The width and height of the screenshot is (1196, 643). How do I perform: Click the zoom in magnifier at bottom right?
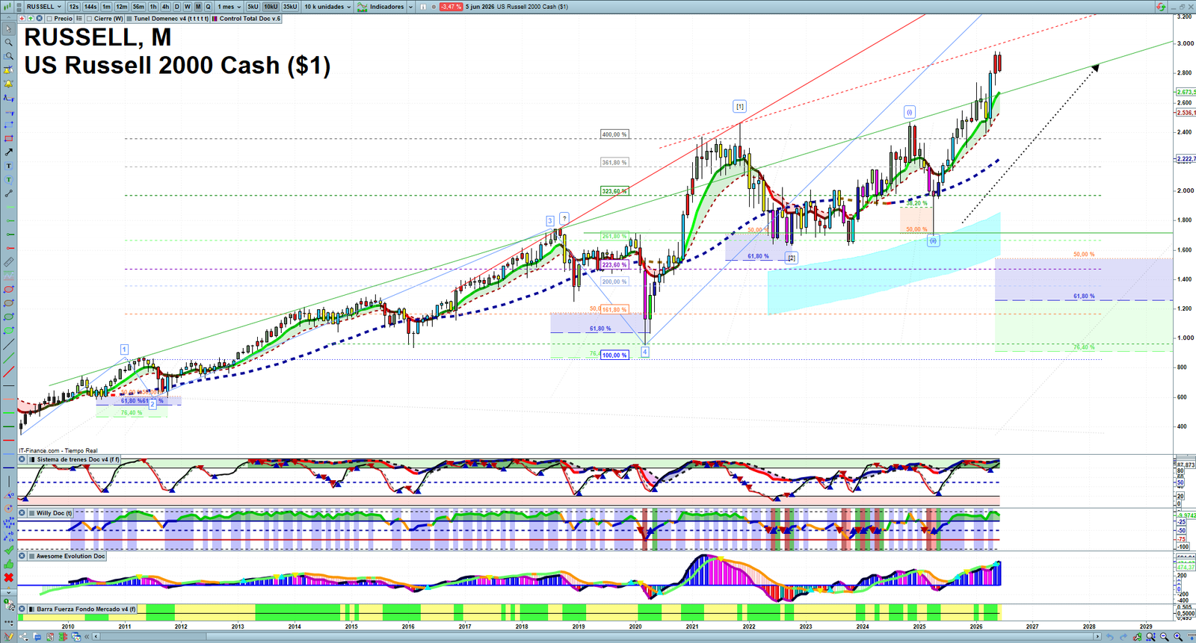tap(1178, 636)
